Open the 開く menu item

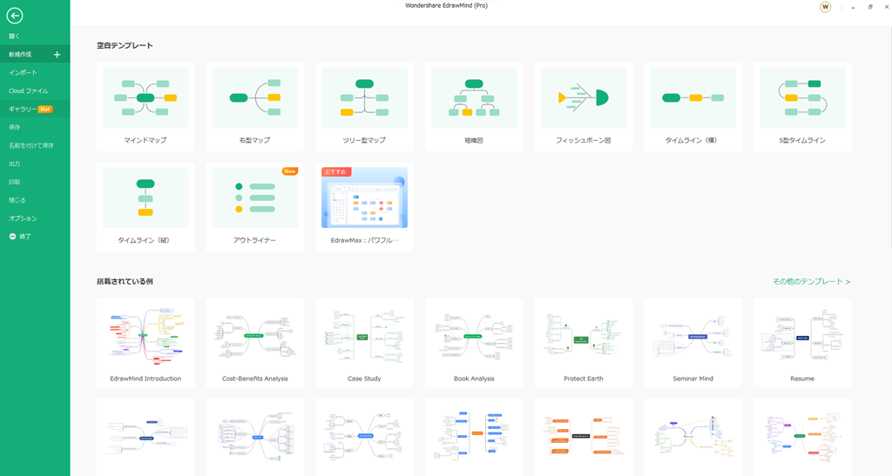[35, 37]
